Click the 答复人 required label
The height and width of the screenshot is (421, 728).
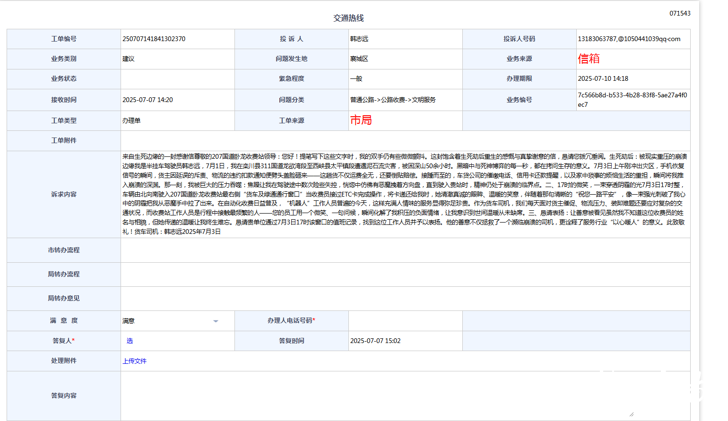[64, 340]
